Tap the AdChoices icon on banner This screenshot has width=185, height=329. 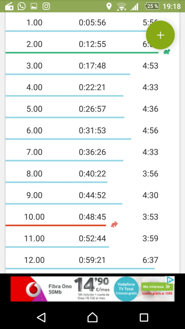tap(170, 279)
